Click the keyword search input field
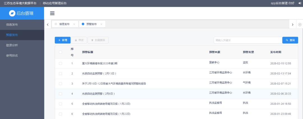 [247, 40]
